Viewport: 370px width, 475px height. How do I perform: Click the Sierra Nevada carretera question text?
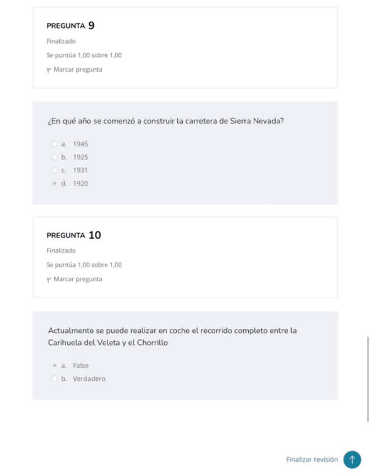tap(166, 121)
